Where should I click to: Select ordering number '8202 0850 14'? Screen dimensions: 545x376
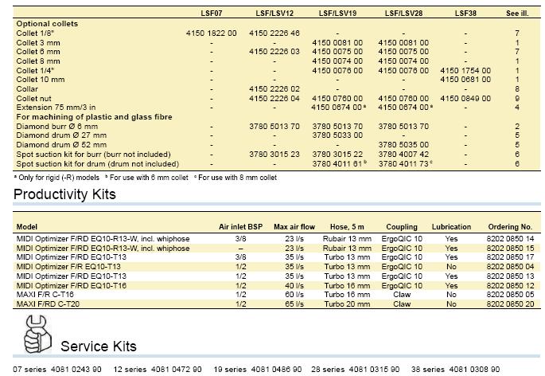(510, 239)
